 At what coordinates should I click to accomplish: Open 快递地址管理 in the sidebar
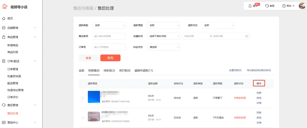15,90
